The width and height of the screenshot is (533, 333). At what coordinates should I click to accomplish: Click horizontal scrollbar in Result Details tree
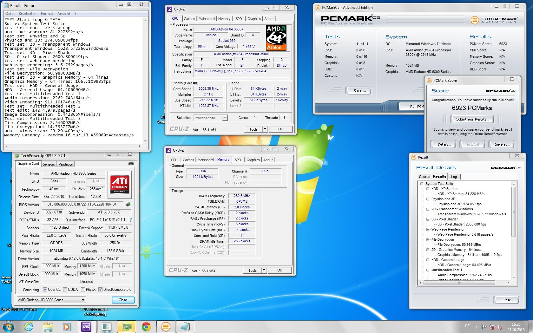[459, 282]
